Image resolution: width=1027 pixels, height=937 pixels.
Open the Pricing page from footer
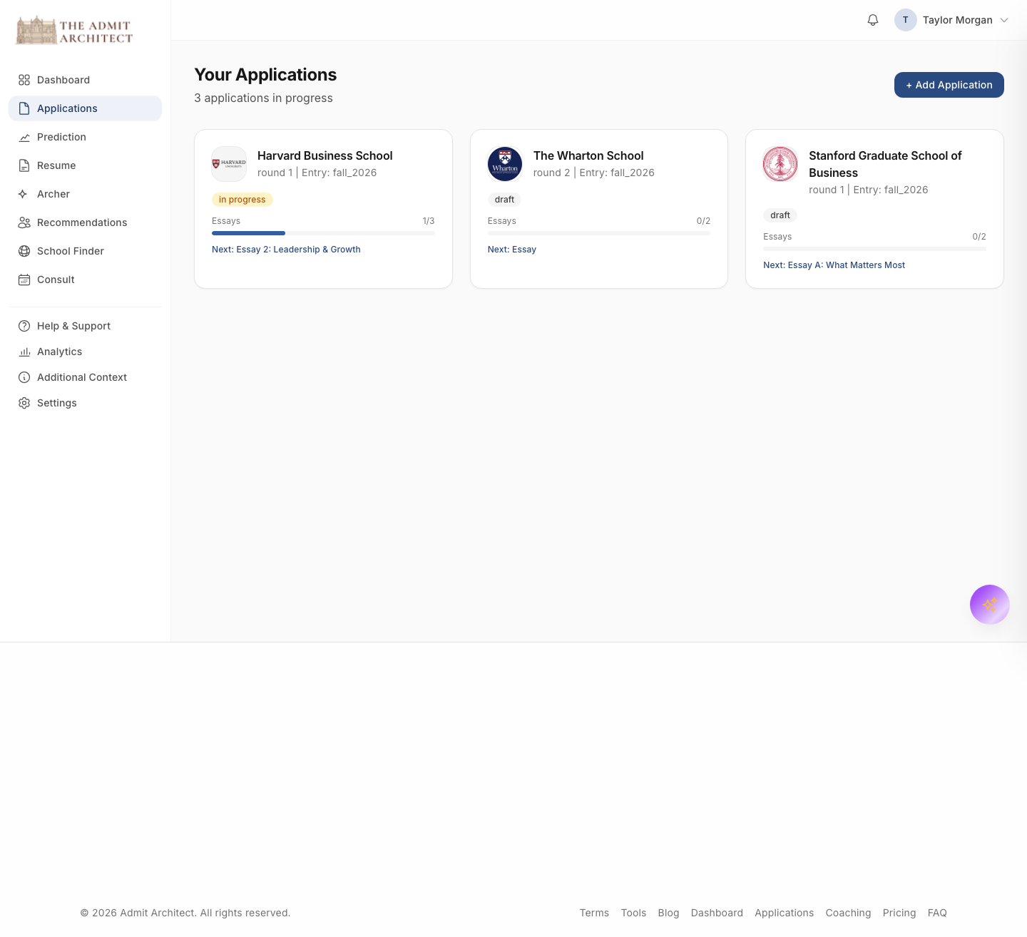899,913
